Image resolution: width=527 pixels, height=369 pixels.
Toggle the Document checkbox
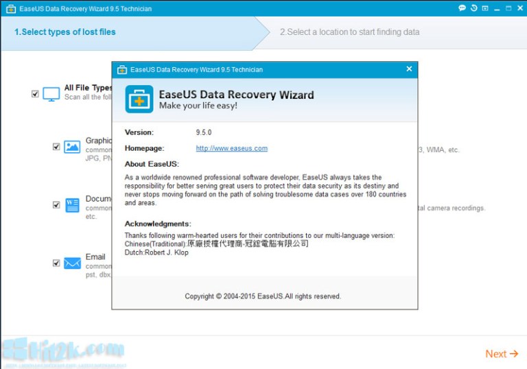click(x=56, y=205)
